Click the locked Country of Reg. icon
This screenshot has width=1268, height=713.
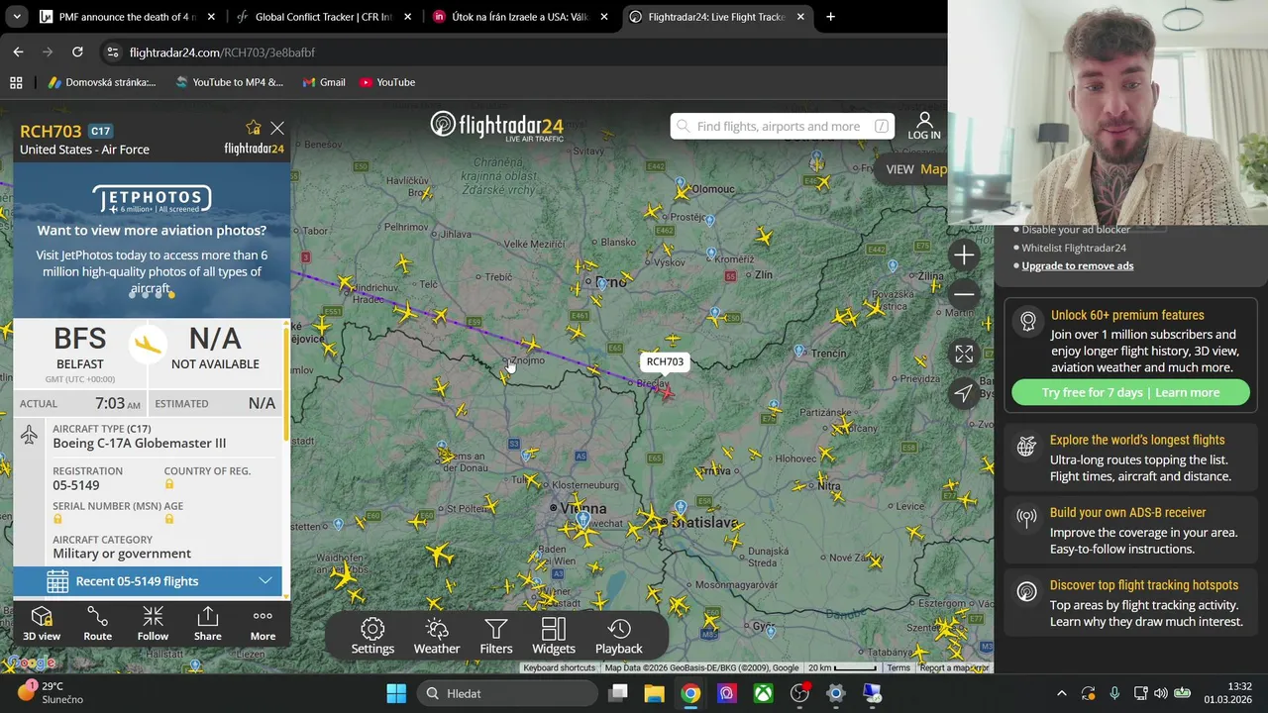click(x=169, y=484)
